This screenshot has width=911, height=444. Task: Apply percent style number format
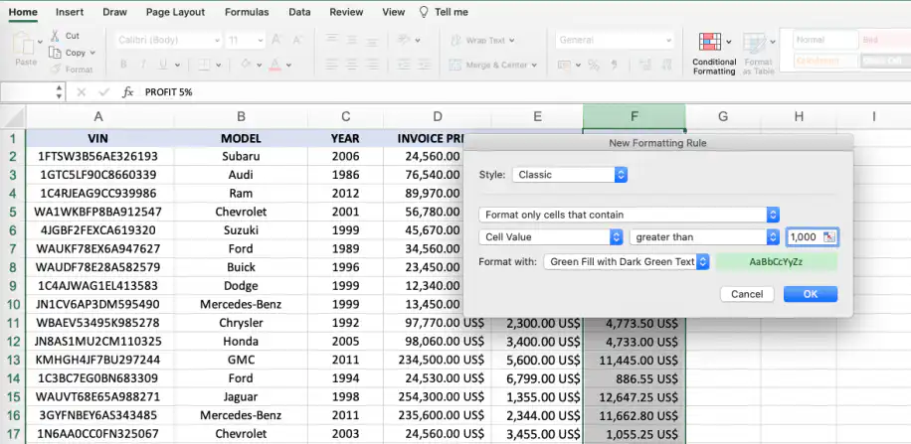tap(593, 65)
